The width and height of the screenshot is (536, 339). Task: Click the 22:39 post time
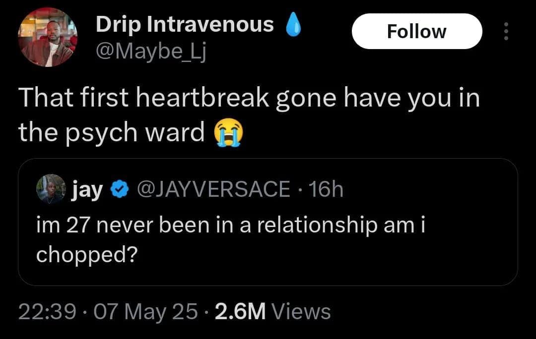47,311
